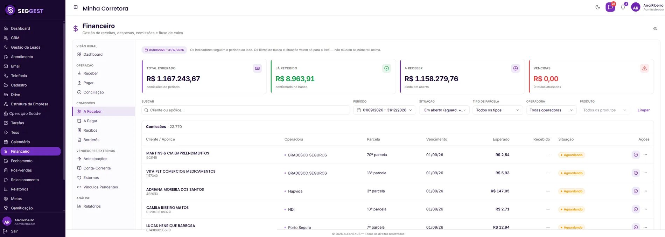Viewport: 665px width, 237px height.
Task: Confirm payment icon for VITA PET row
Action: [636, 173]
